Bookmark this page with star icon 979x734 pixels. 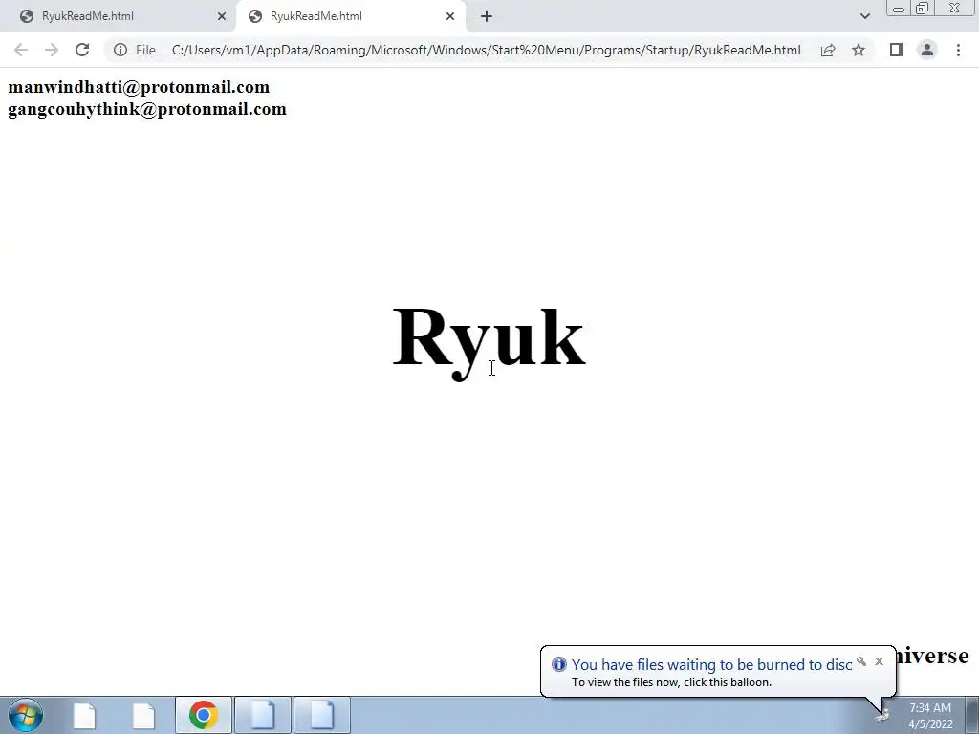pos(859,50)
